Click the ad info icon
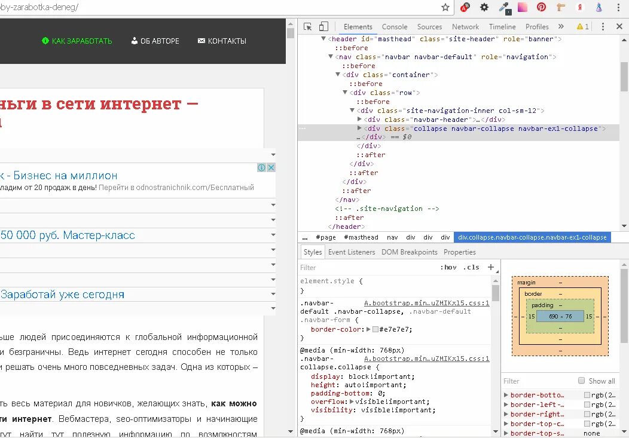 click(x=261, y=167)
